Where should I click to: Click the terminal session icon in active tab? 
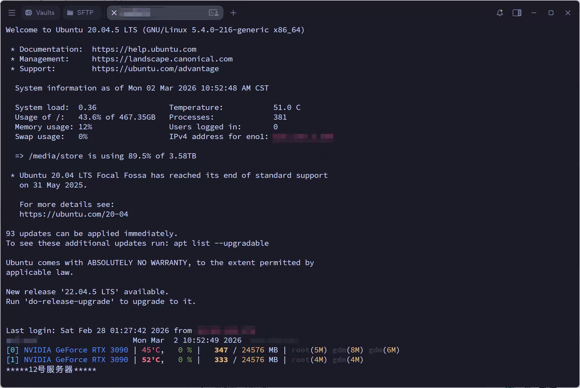[213, 13]
